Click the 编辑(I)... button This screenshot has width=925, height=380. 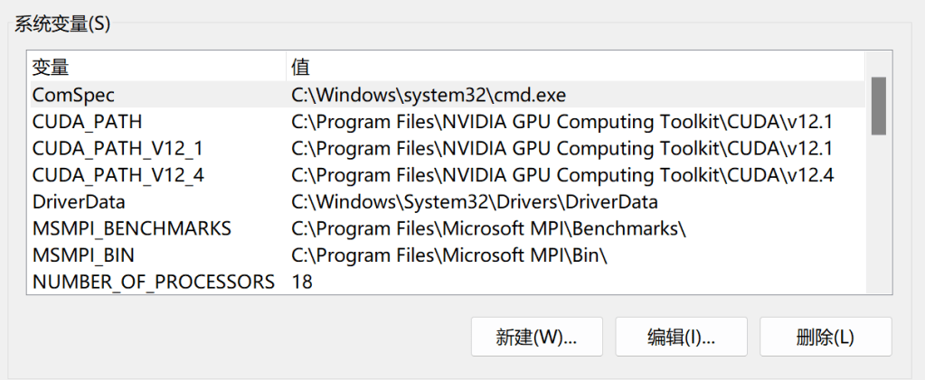[x=681, y=338]
